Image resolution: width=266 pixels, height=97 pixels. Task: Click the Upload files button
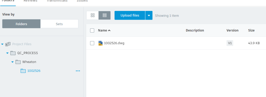click(130, 15)
